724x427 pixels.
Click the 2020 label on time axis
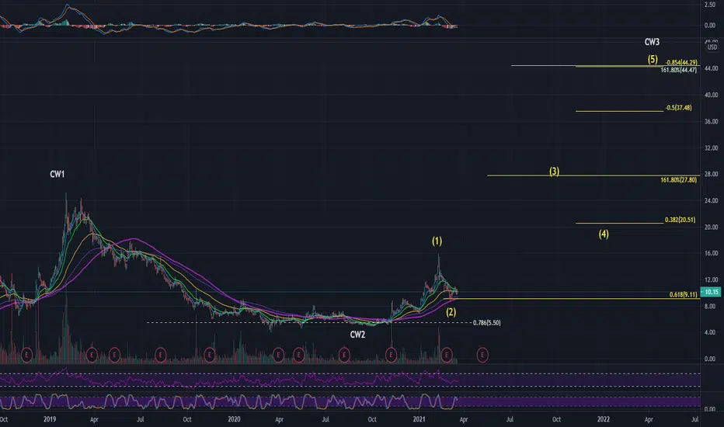pyautogui.click(x=234, y=419)
